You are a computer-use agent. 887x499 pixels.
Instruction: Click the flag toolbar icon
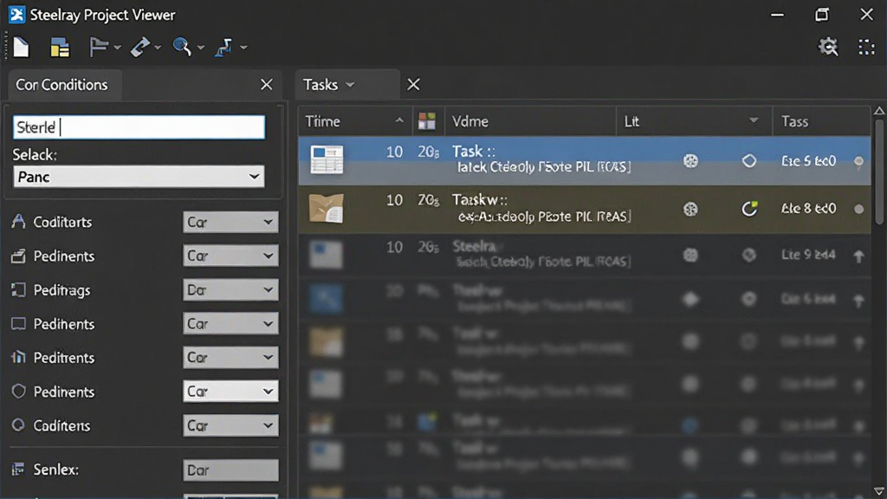pos(99,47)
